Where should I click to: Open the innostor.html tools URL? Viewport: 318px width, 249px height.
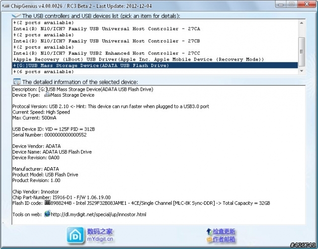98,214
